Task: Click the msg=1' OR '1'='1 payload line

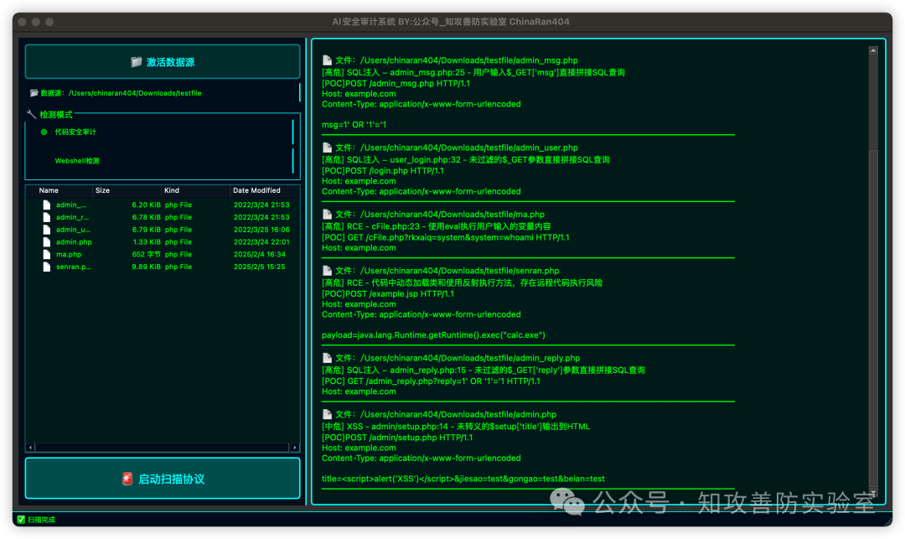Action: pos(354,125)
